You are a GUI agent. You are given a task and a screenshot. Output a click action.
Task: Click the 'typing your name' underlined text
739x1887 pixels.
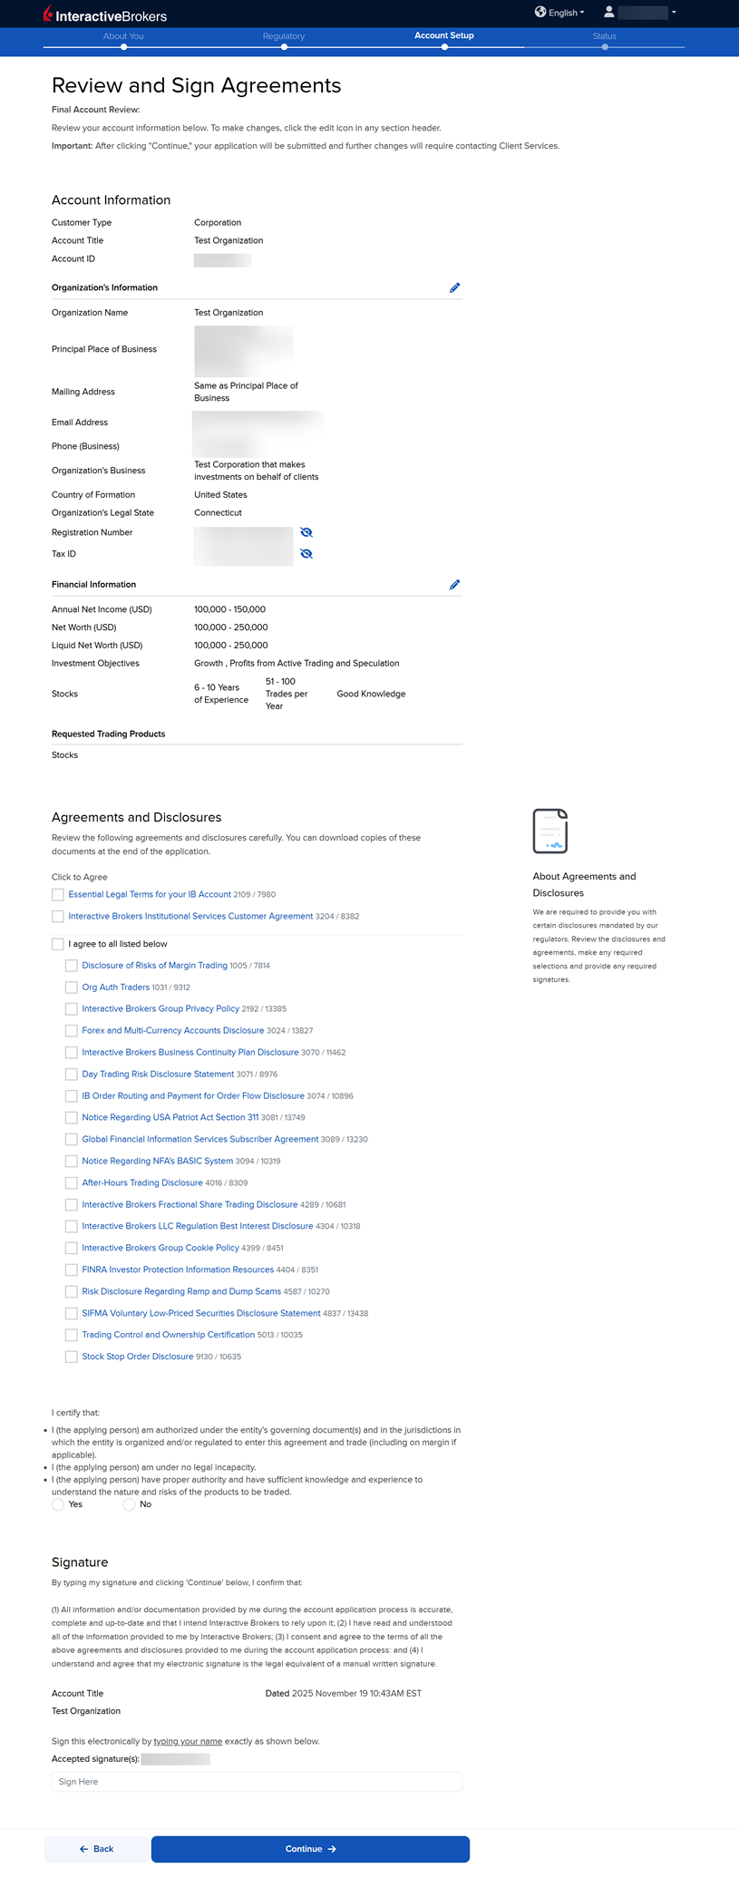(x=188, y=1741)
